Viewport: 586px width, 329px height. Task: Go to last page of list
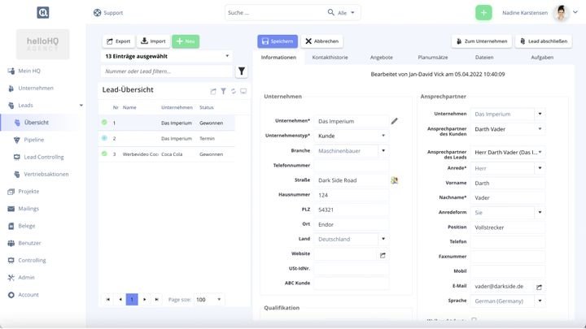click(156, 300)
